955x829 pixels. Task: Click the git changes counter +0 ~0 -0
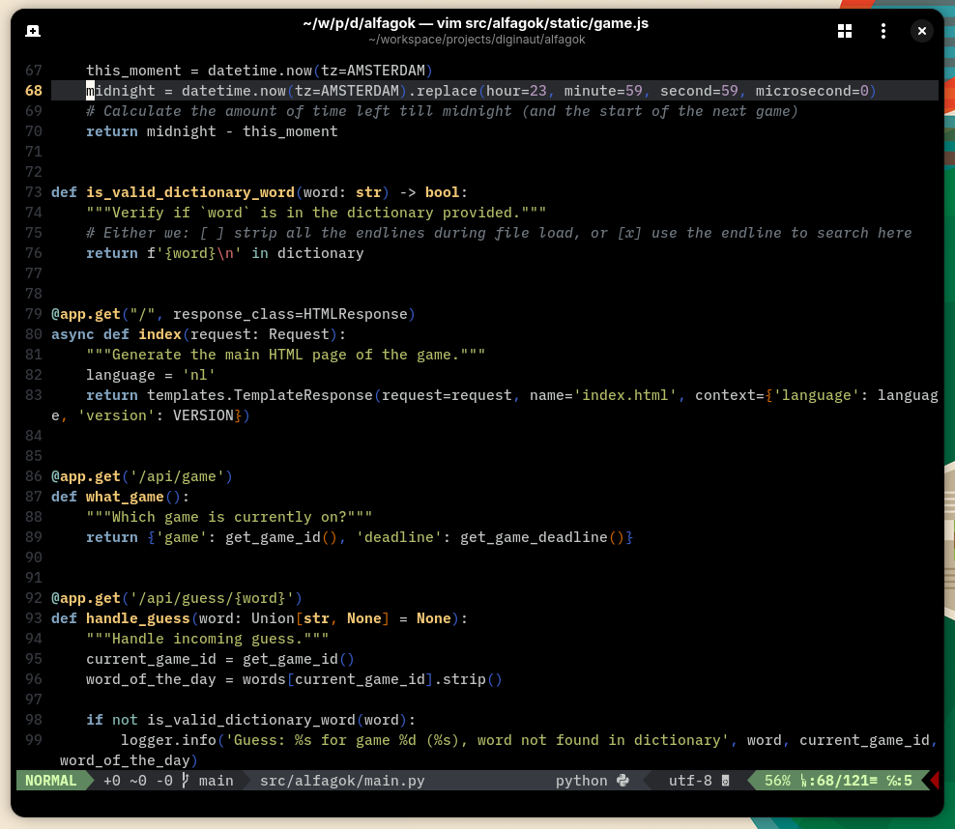click(137, 780)
